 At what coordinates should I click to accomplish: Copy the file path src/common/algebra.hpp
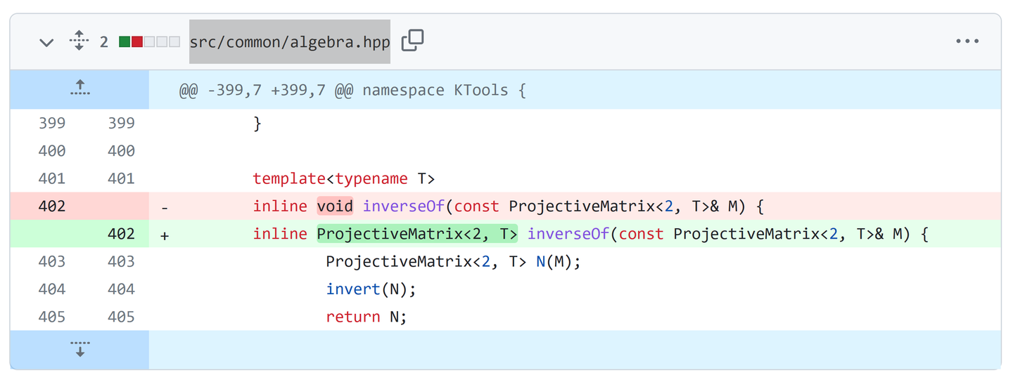[x=412, y=41]
